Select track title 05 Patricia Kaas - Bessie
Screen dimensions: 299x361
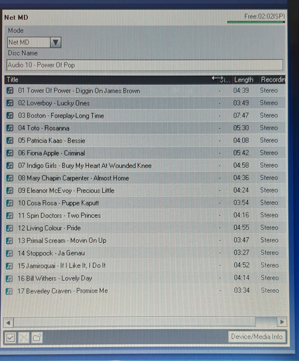(51, 140)
